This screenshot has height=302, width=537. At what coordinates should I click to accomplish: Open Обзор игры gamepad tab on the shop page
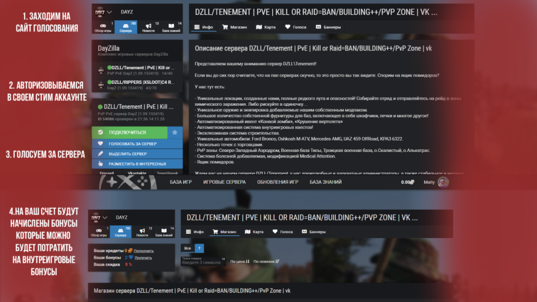tap(99, 232)
